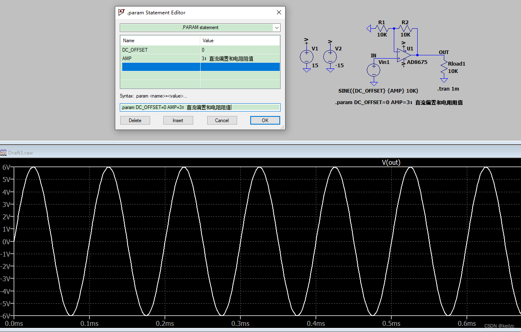Click the .param directive on schematic

click(399, 102)
